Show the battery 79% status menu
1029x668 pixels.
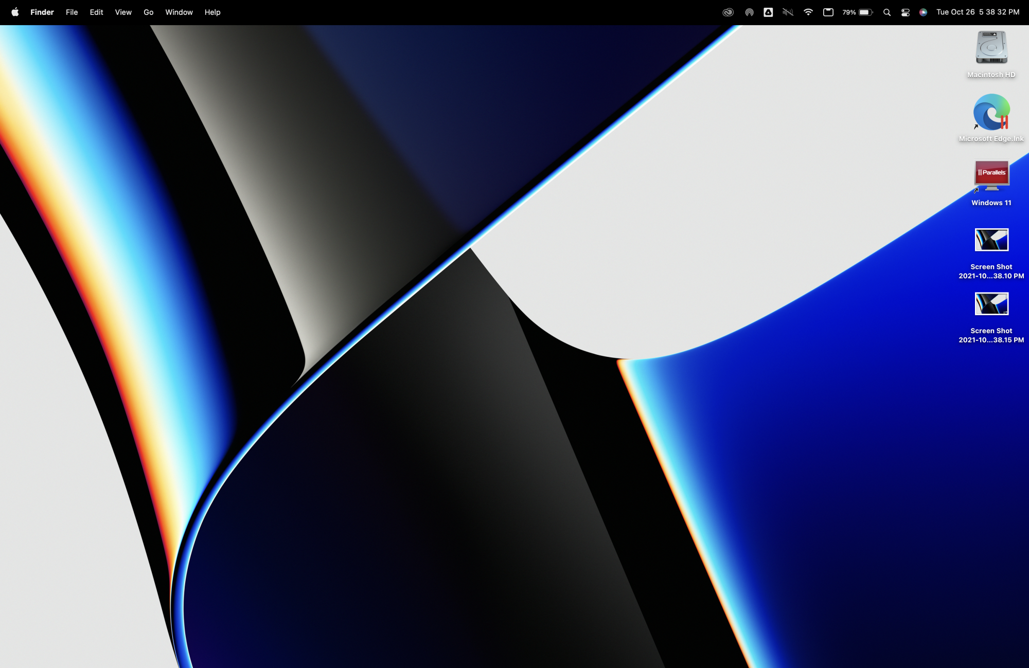858,12
